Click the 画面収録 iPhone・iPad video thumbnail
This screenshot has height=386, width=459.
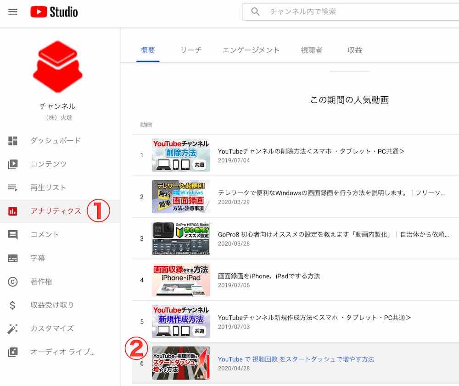(x=181, y=280)
